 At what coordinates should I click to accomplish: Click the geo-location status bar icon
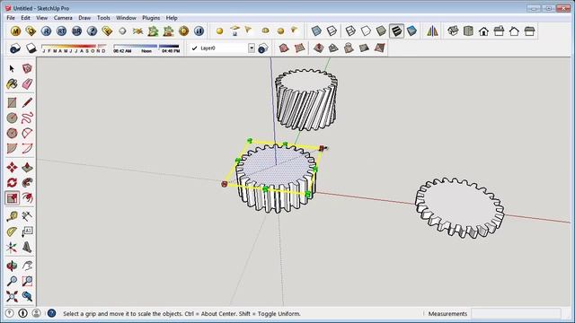pos(10,313)
